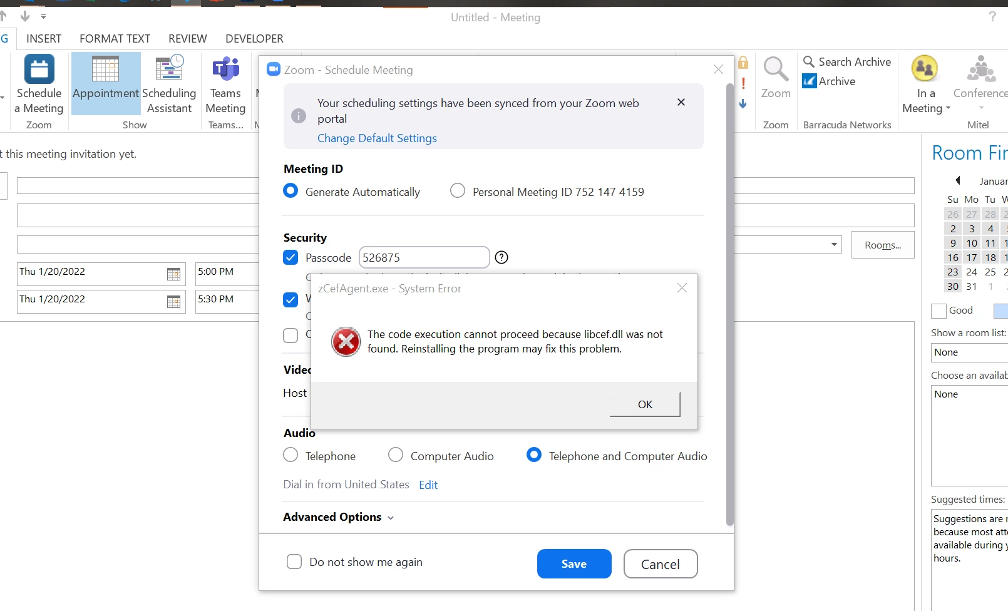Click OK in the System Error dialog
The height and width of the screenshot is (611, 1008).
point(645,404)
